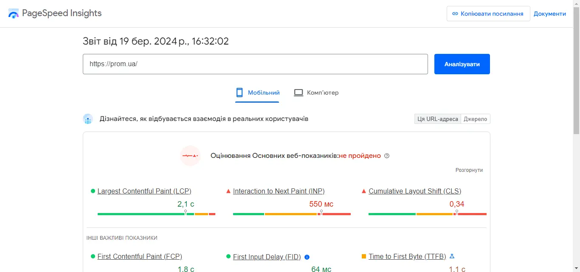Image resolution: width=580 pixels, height=272 pixels.
Task: Click the heartbeat assessment icon above the metrics
Action: 190,155
